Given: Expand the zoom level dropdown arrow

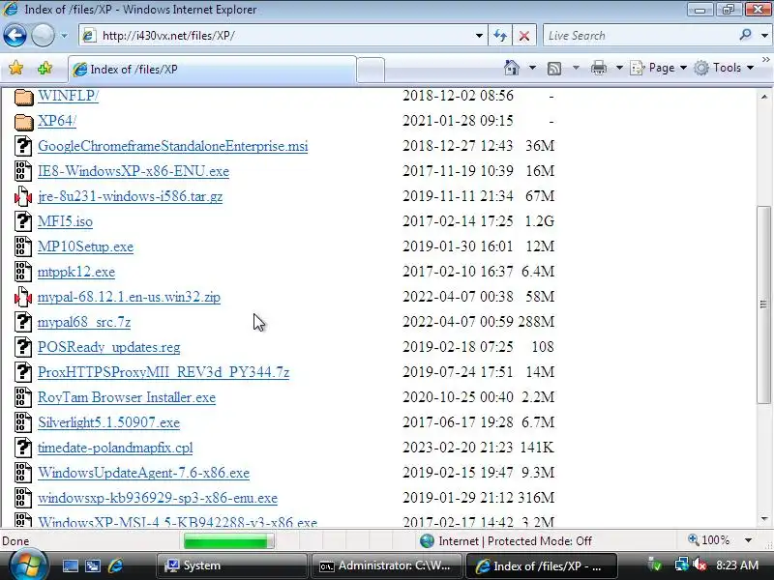Looking at the screenshot, I should tap(748, 540).
